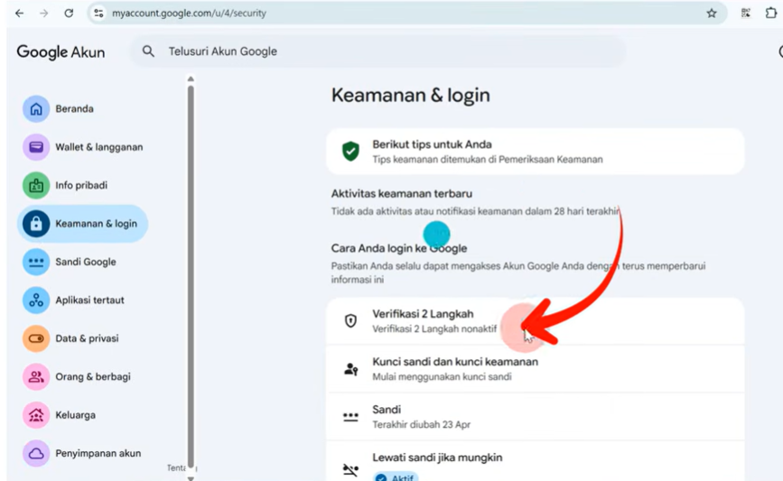Click the browser address bar URL
This screenshot has height=481, width=783.
point(189,14)
